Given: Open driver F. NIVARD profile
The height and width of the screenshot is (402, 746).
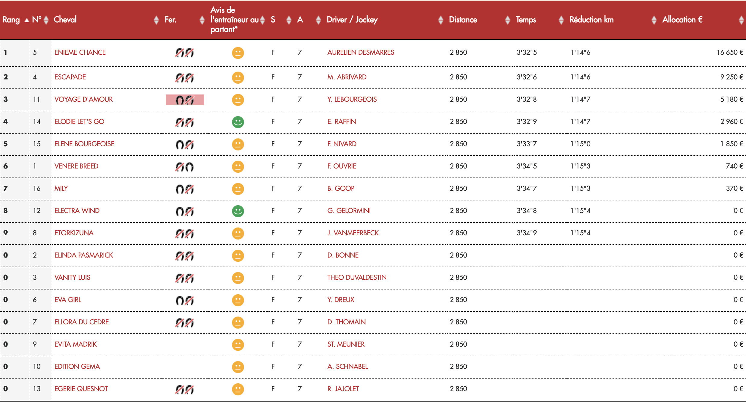Looking at the screenshot, I should (x=342, y=144).
